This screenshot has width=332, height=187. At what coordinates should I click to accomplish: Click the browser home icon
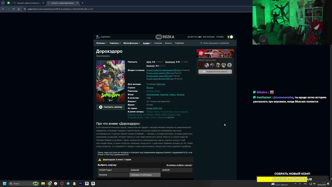click(18, 9)
